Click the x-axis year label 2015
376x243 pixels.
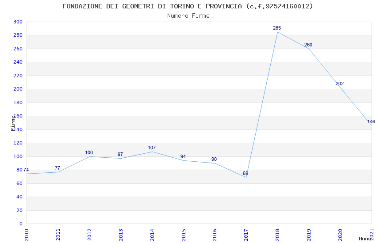click(x=184, y=235)
